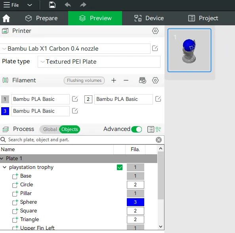Change filament for playstation trophy object
Viewport: 235px width, 233px height.
tap(136, 167)
